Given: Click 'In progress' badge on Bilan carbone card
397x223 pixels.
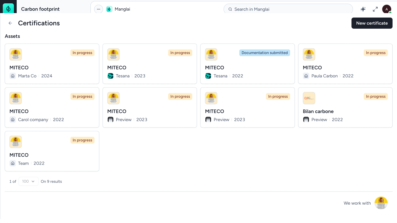Looking at the screenshot, I should click(x=376, y=96).
